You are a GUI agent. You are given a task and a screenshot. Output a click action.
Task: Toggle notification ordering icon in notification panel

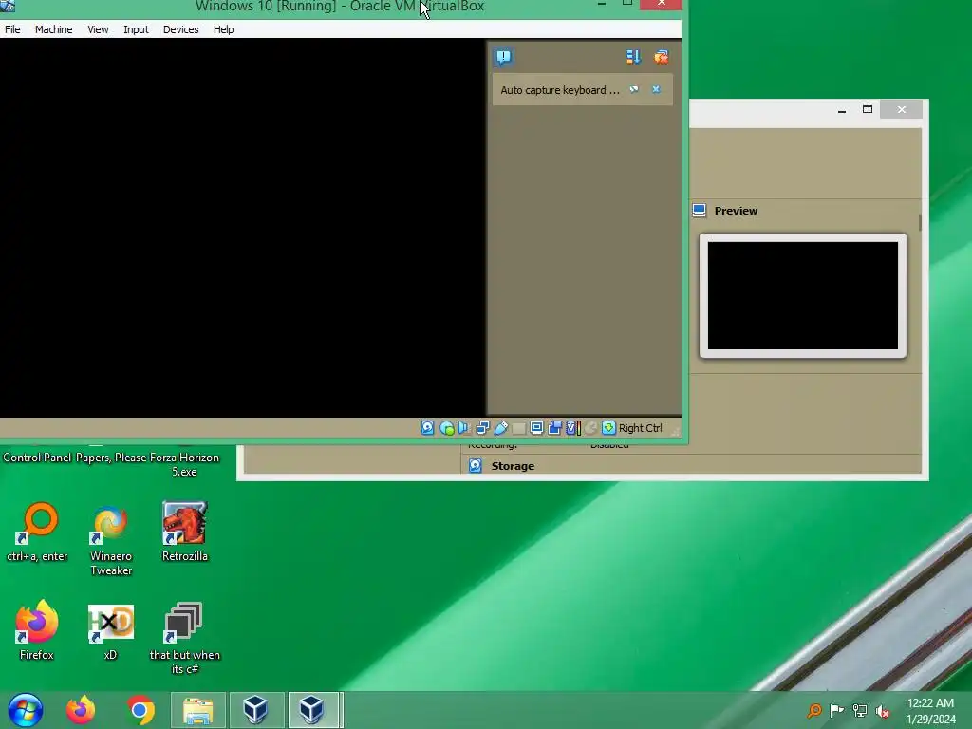click(x=633, y=57)
